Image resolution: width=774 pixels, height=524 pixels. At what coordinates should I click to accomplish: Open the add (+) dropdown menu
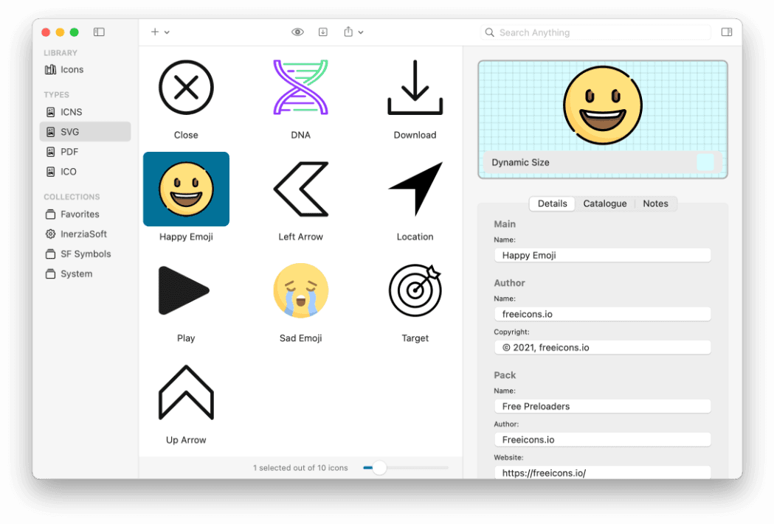(x=160, y=32)
